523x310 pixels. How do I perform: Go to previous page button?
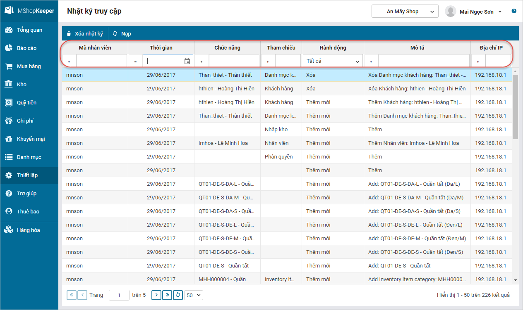(82, 295)
